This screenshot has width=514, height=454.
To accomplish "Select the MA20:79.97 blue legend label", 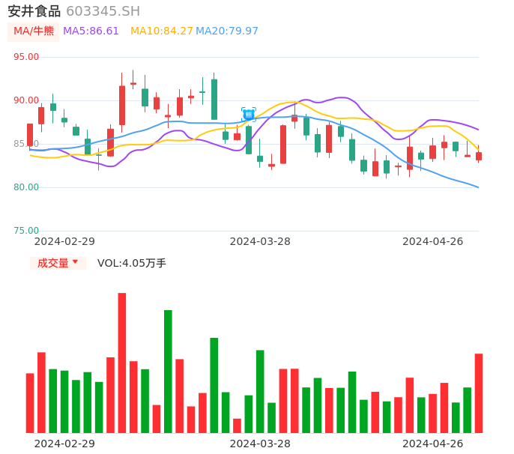I will coord(227,31).
